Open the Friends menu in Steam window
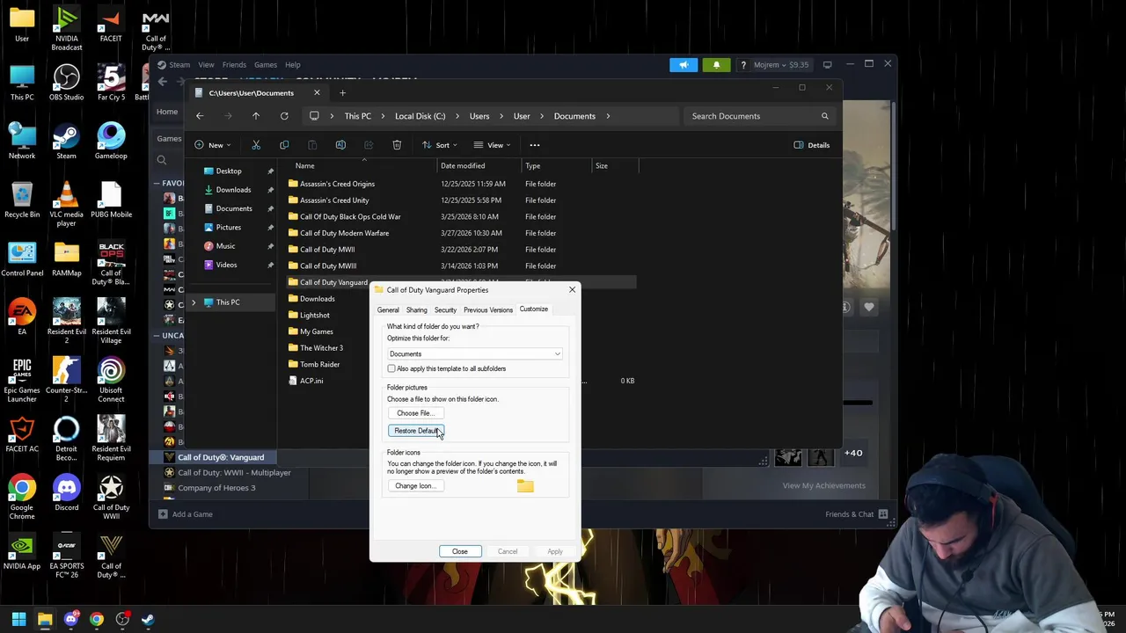1126x633 pixels. 234,64
